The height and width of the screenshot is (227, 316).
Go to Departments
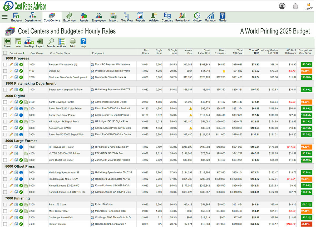coord(33,17)
